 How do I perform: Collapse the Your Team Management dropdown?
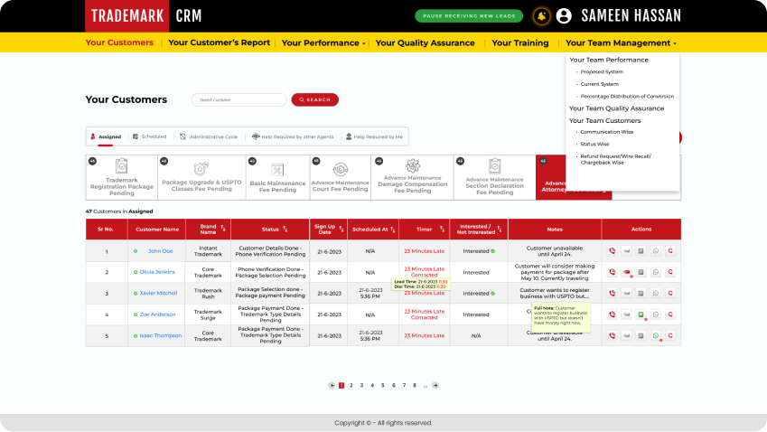click(621, 42)
